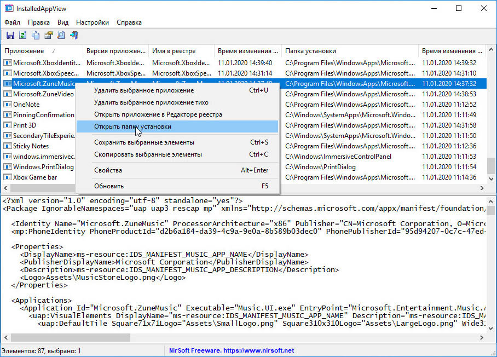Choose Открыть приложение в Редакторе реестра
497x357 pixels.
[177, 114]
